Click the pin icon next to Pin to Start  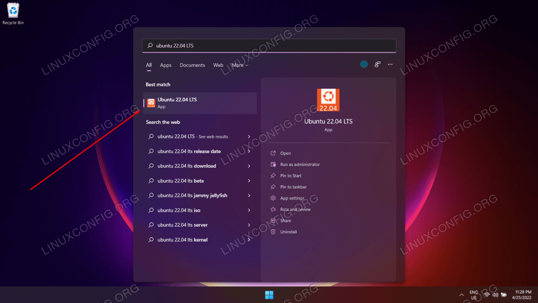pos(273,176)
